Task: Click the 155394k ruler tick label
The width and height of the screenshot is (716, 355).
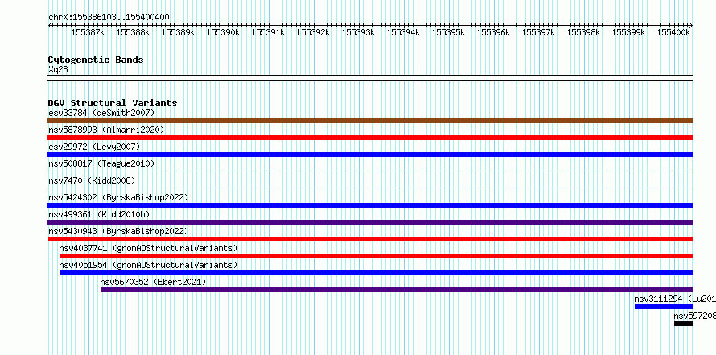Action: click(x=403, y=32)
